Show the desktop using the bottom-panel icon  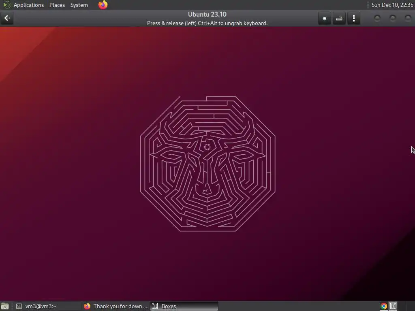pos(5,306)
